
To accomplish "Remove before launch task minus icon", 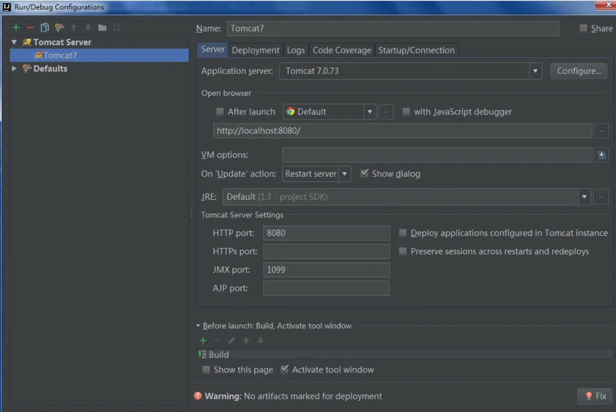I will point(218,340).
